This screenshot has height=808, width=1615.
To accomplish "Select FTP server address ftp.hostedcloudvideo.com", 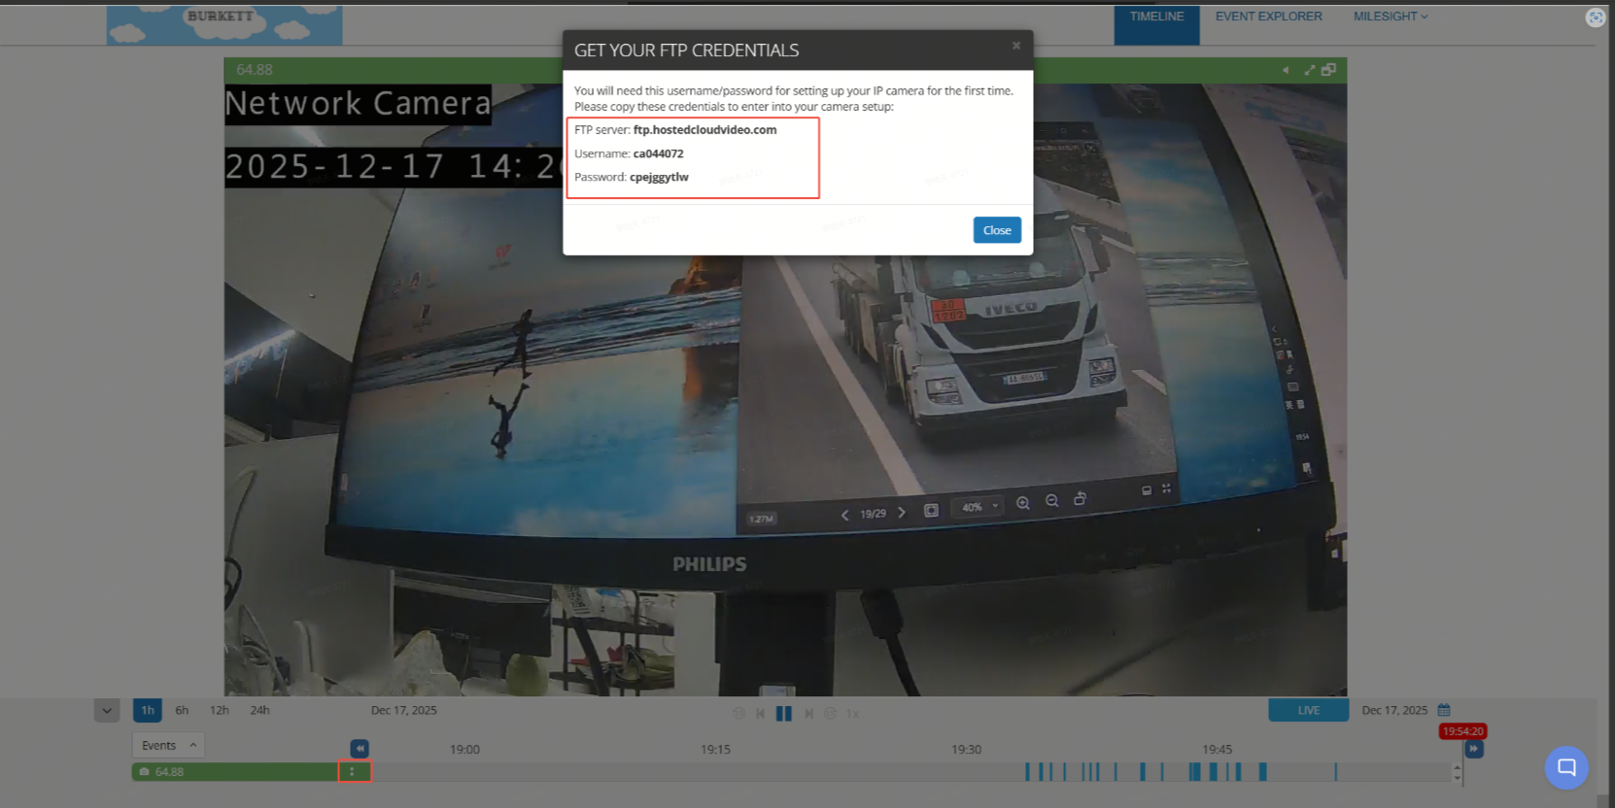I will tap(704, 130).
